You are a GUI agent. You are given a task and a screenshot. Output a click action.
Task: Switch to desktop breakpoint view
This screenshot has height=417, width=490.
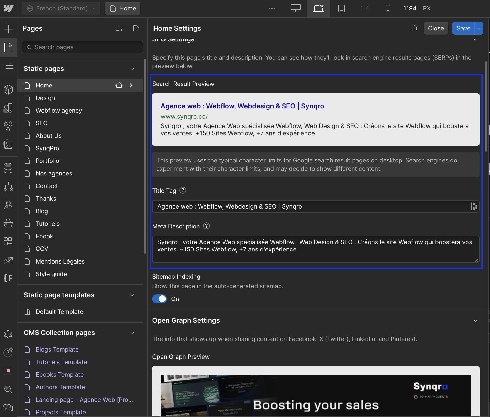(x=295, y=8)
